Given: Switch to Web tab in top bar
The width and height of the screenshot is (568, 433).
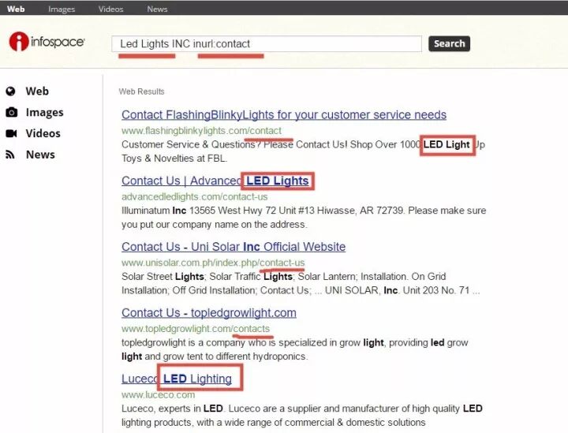Looking at the screenshot, I should pyautogui.click(x=16, y=9).
